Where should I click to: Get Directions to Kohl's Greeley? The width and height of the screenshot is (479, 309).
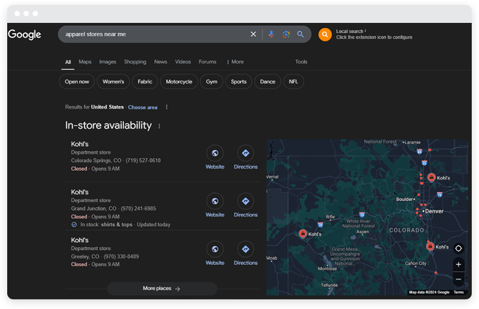(246, 249)
